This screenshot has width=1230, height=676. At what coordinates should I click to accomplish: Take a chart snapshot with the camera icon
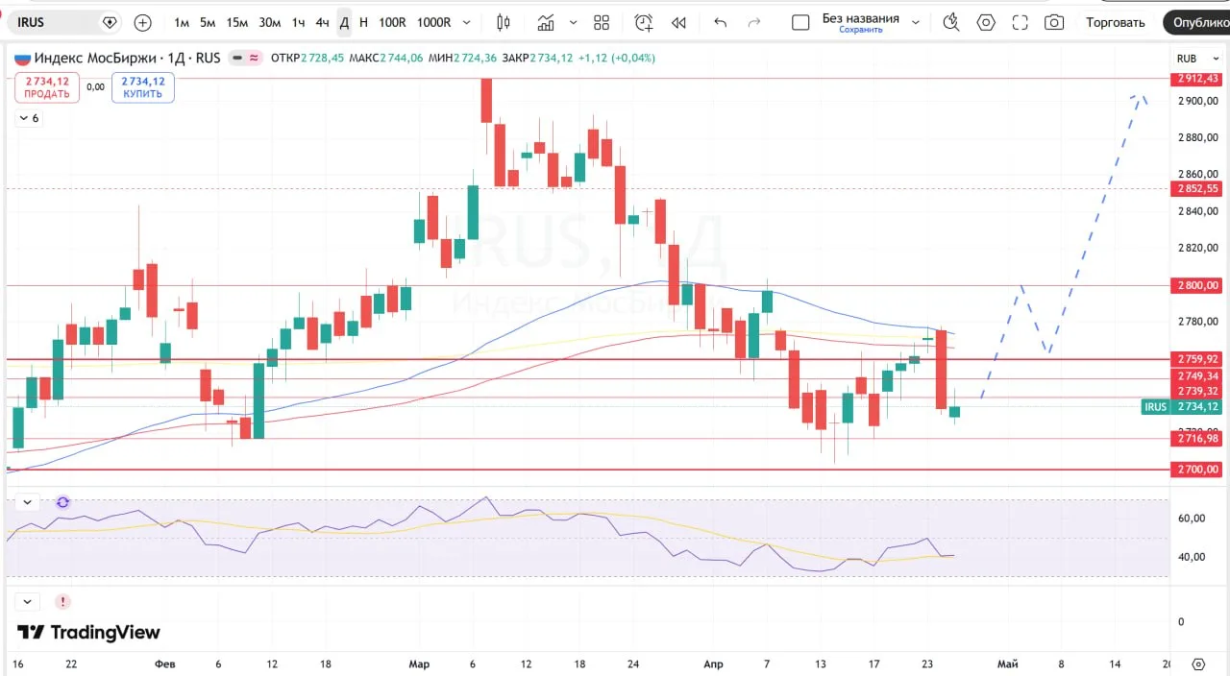(1054, 22)
